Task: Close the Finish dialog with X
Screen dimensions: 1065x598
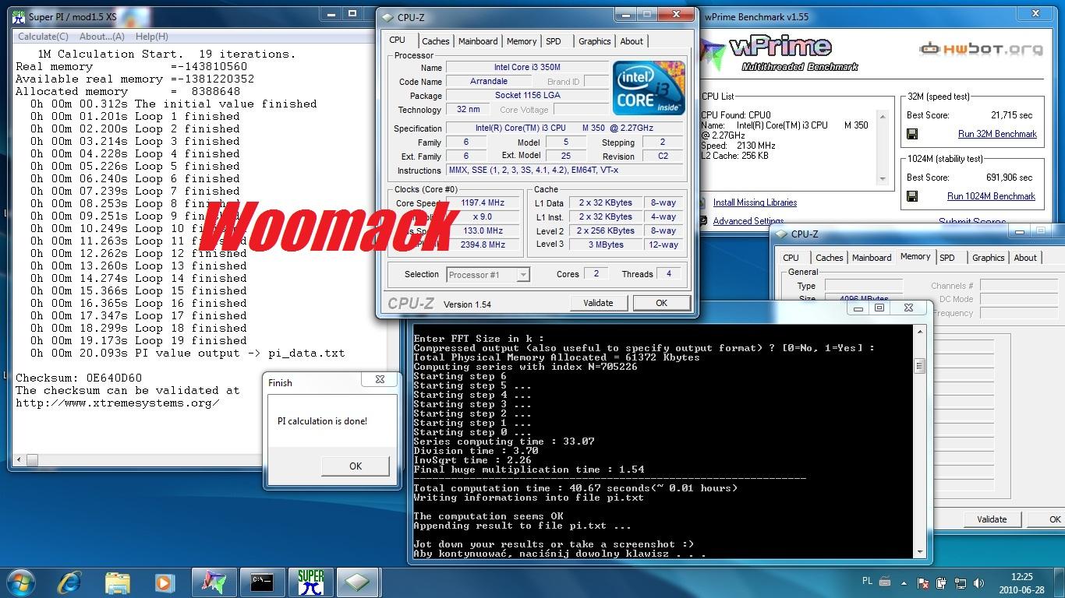Action: point(380,380)
